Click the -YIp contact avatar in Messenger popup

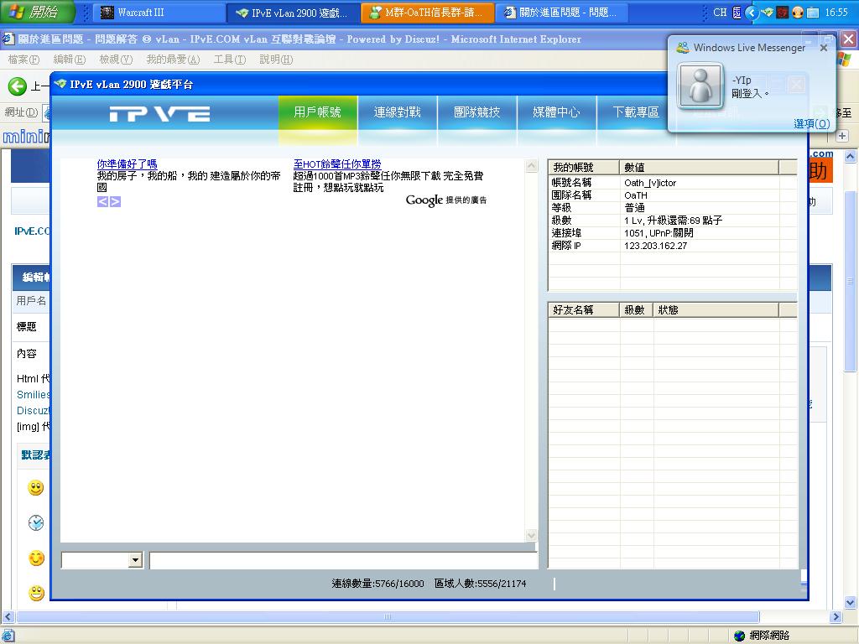pos(700,86)
